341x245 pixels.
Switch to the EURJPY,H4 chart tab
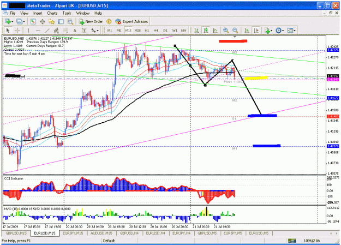pos(181,233)
